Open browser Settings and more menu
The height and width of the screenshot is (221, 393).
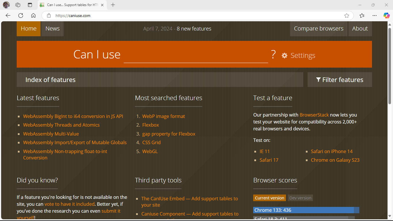[x=374, y=16]
